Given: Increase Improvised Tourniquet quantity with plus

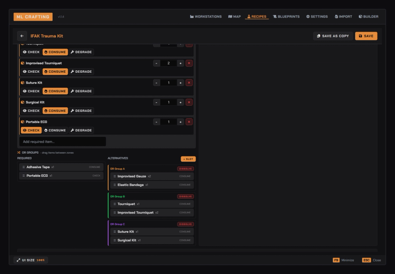Looking at the screenshot, I should point(180,63).
